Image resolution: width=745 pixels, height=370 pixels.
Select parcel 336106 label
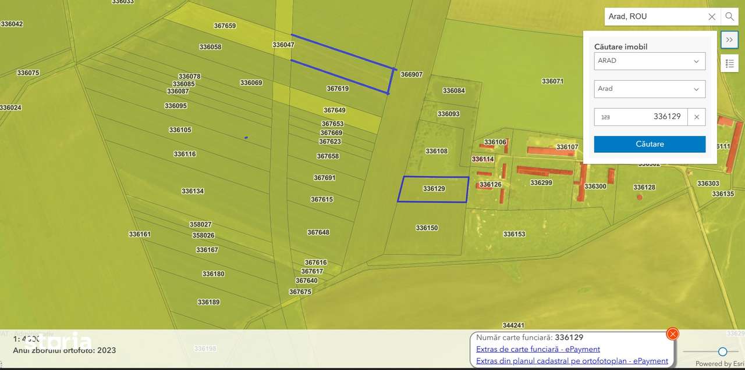[495, 142]
